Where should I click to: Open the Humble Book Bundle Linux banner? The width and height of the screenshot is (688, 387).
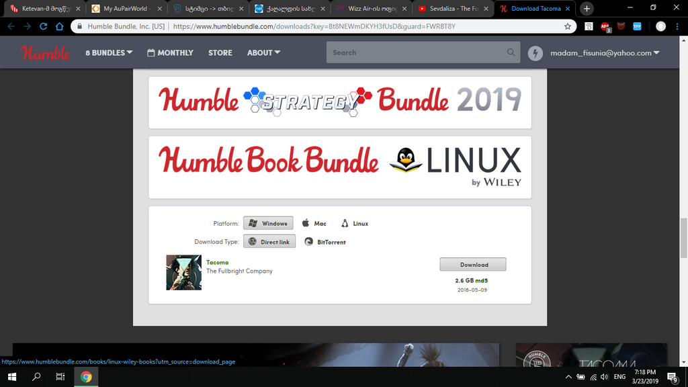click(x=340, y=167)
